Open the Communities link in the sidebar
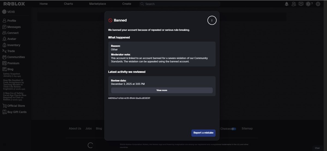Screen dimensions: 327x151 click(x=16, y=57)
